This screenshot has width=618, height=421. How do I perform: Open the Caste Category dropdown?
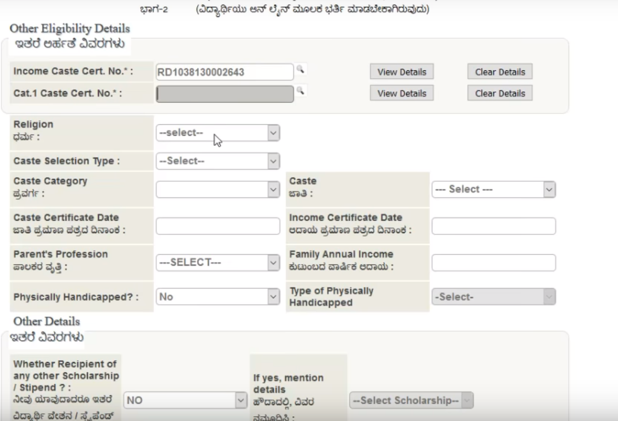[x=217, y=190]
